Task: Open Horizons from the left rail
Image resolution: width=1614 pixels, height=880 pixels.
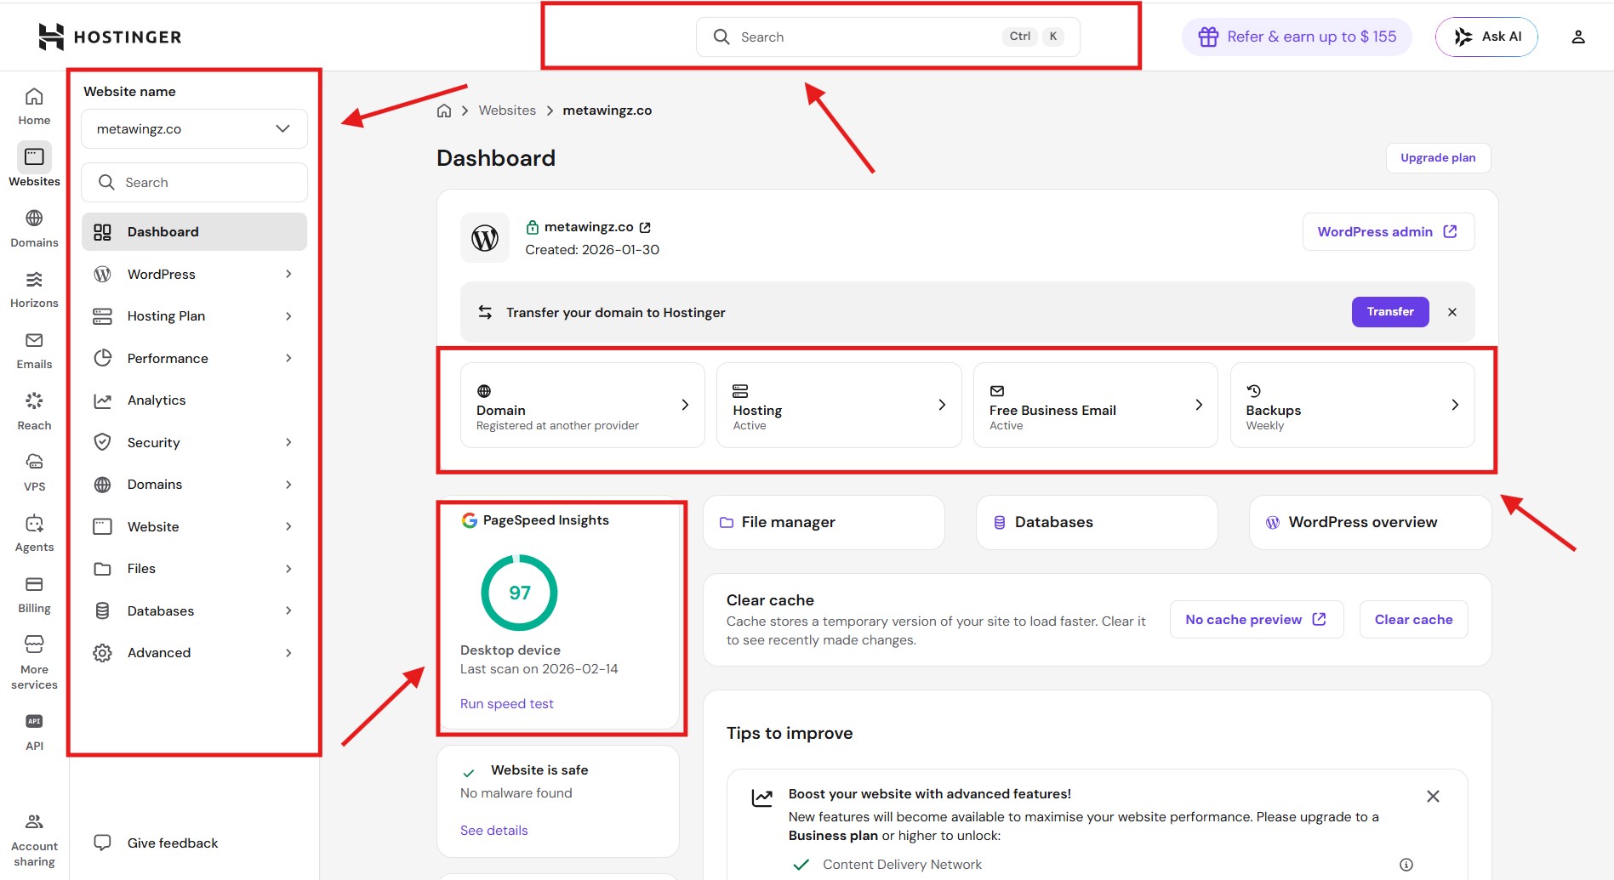Action: (34, 289)
